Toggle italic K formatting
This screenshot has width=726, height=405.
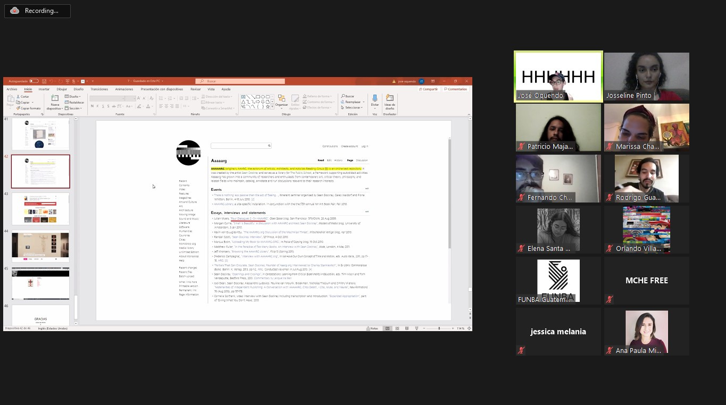click(x=97, y=106)
